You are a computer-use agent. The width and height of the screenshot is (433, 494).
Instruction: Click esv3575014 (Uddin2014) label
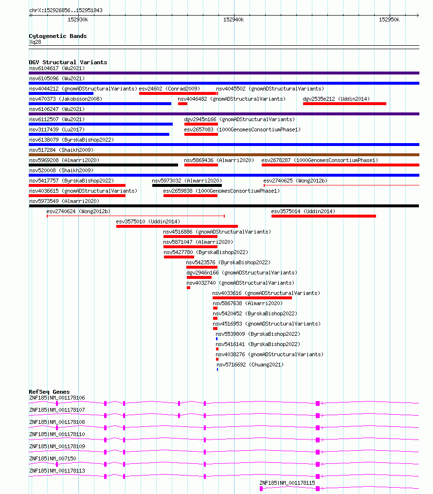point(303,211)
